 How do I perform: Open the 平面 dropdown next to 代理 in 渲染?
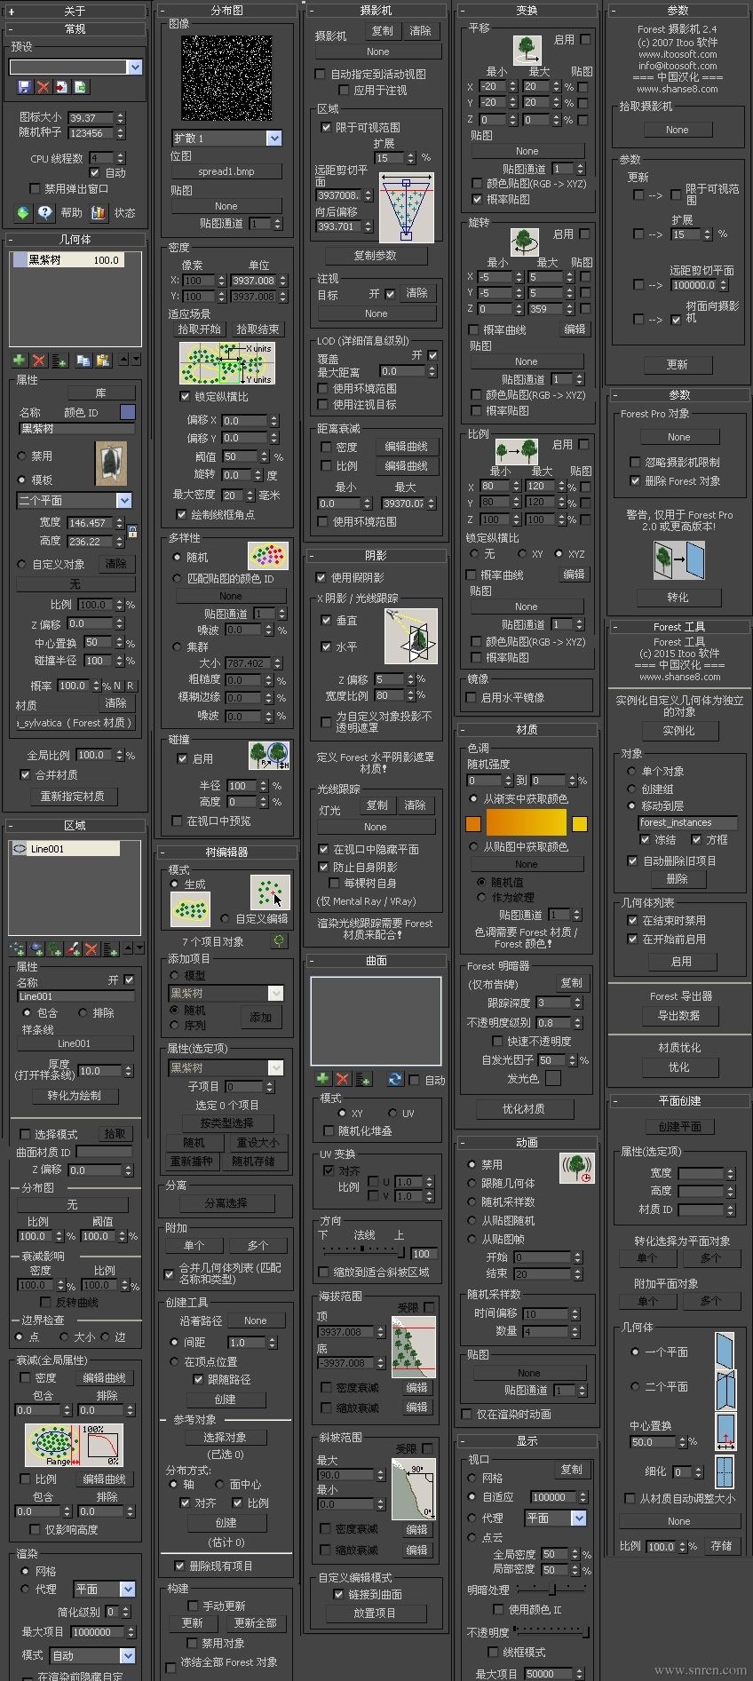click(x=127, y=1589)
